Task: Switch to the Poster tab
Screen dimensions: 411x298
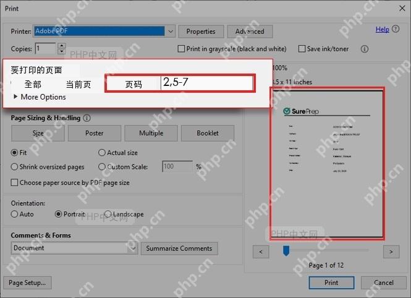Action: 95,133
